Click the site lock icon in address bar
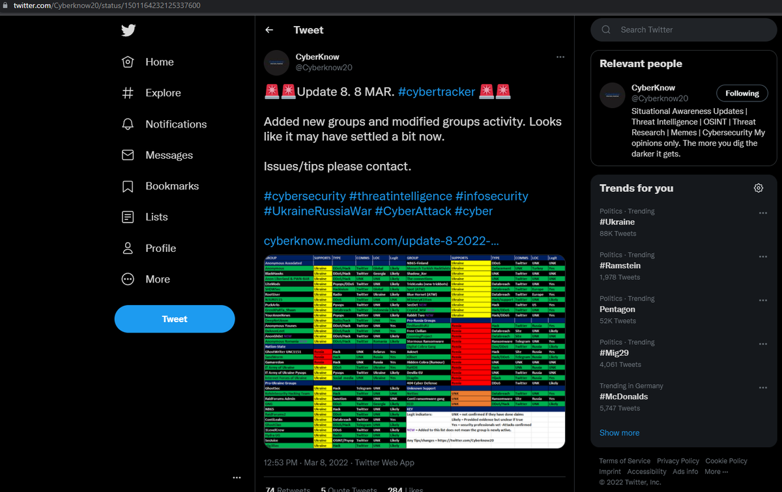 pos(6,5)
